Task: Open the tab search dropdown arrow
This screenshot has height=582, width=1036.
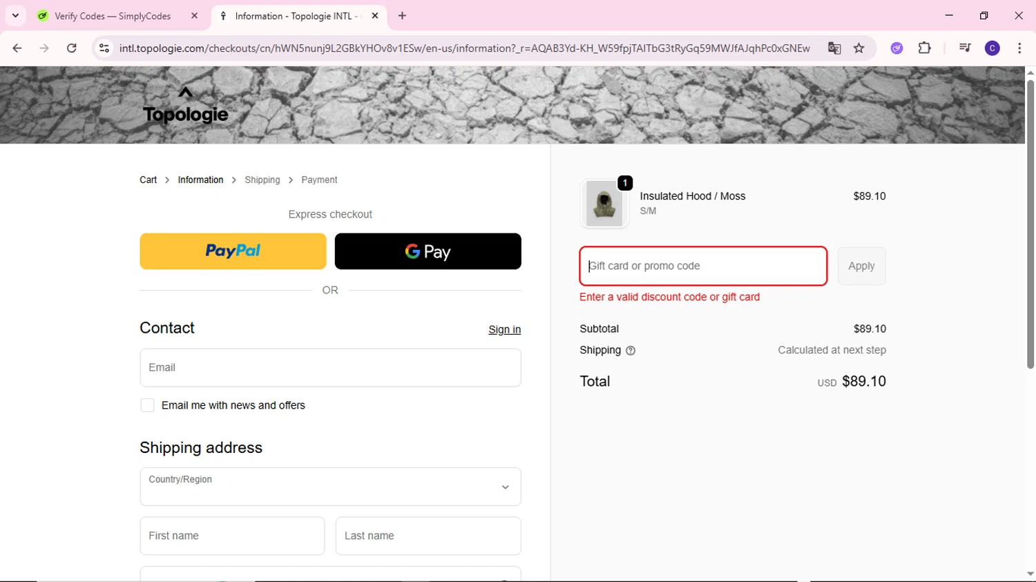Action: click(15, 15)
